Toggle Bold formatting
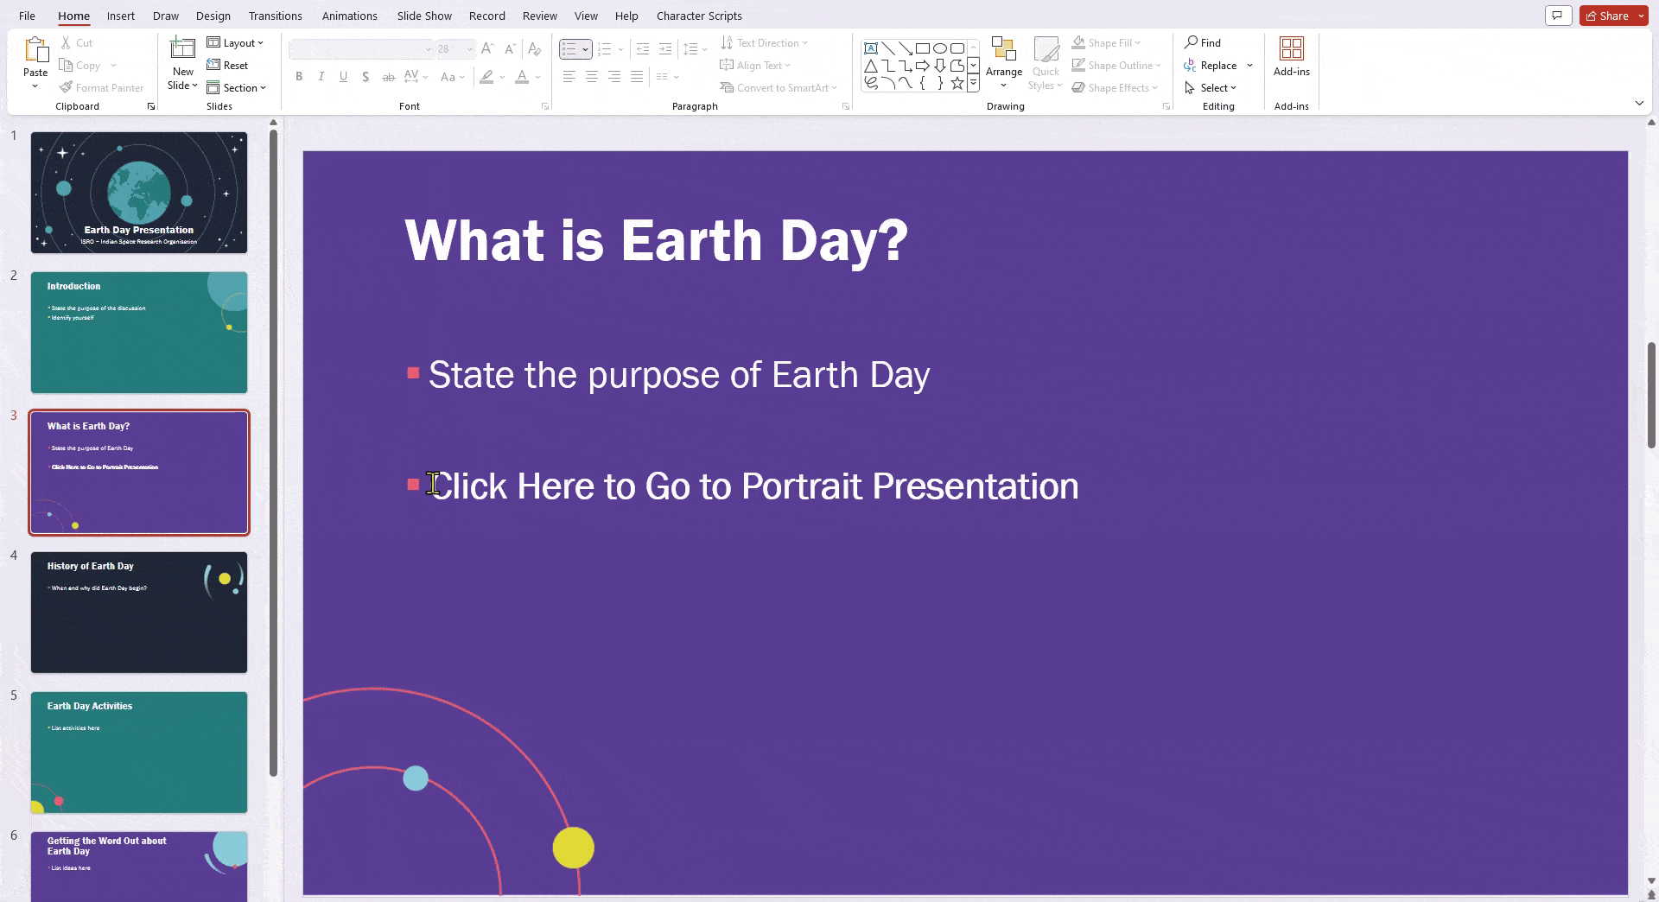Screen dimensions: 1659x902 [299, 77]
